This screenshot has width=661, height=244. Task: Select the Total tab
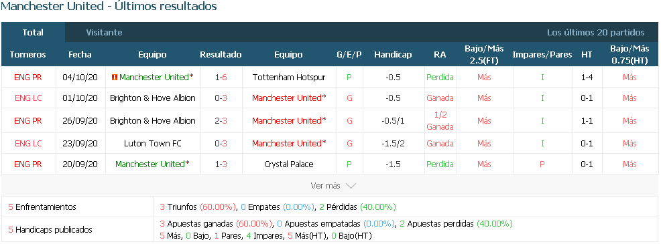(33, 32)
